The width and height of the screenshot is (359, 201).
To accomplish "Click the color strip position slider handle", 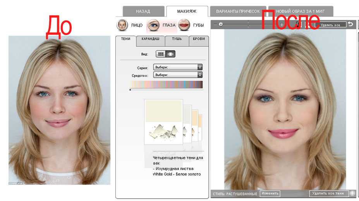I will tap(130, 90).
